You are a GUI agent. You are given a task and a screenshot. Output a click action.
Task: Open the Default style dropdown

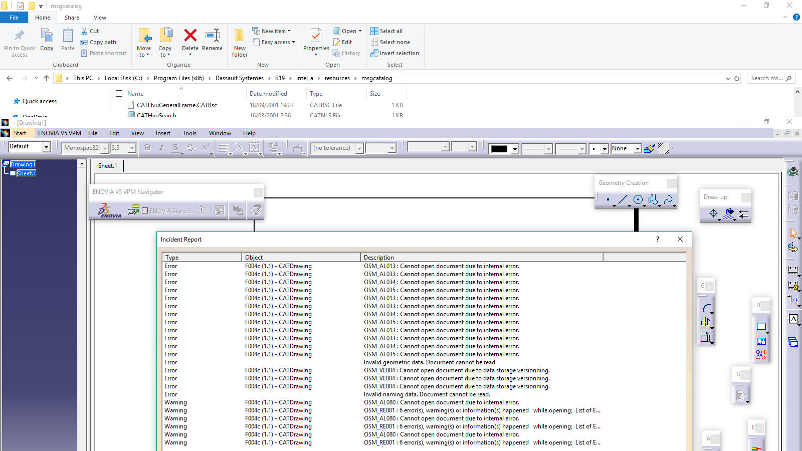click(46, 147)
